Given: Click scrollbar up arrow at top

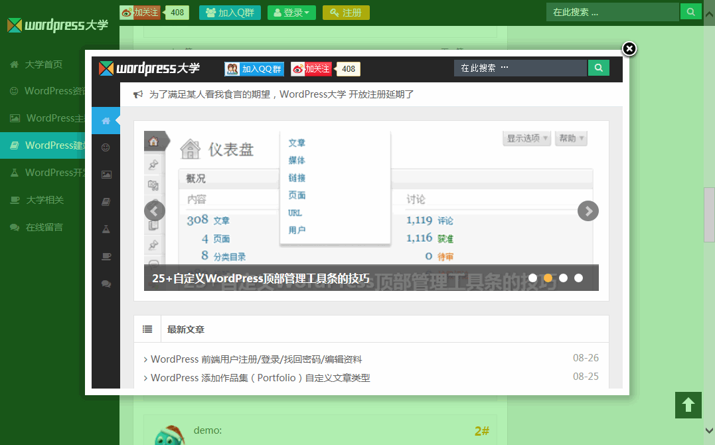Looking at the screenshot, I should pos(709,14).
